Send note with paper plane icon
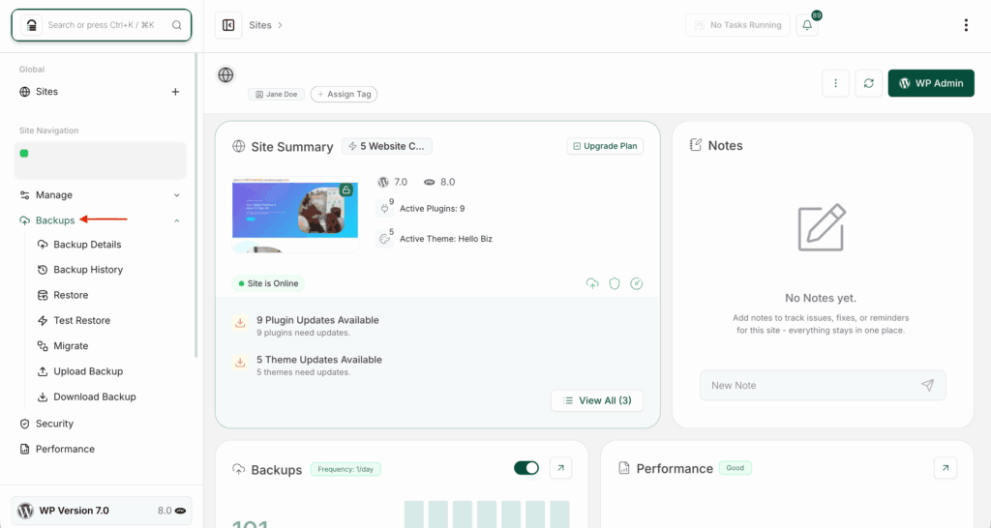The image size is (991, 528). pos(927,385)
